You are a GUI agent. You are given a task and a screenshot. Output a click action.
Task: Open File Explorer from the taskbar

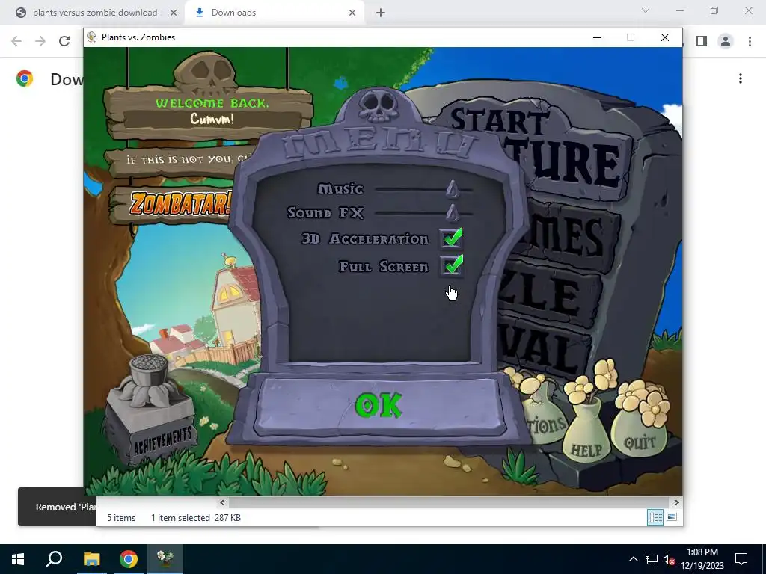(x=91, y=559)
